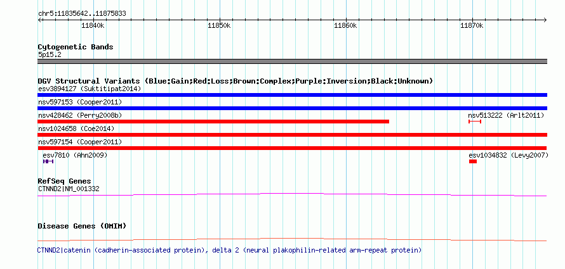Click the 11860k ruler tick label

[346, 26]
